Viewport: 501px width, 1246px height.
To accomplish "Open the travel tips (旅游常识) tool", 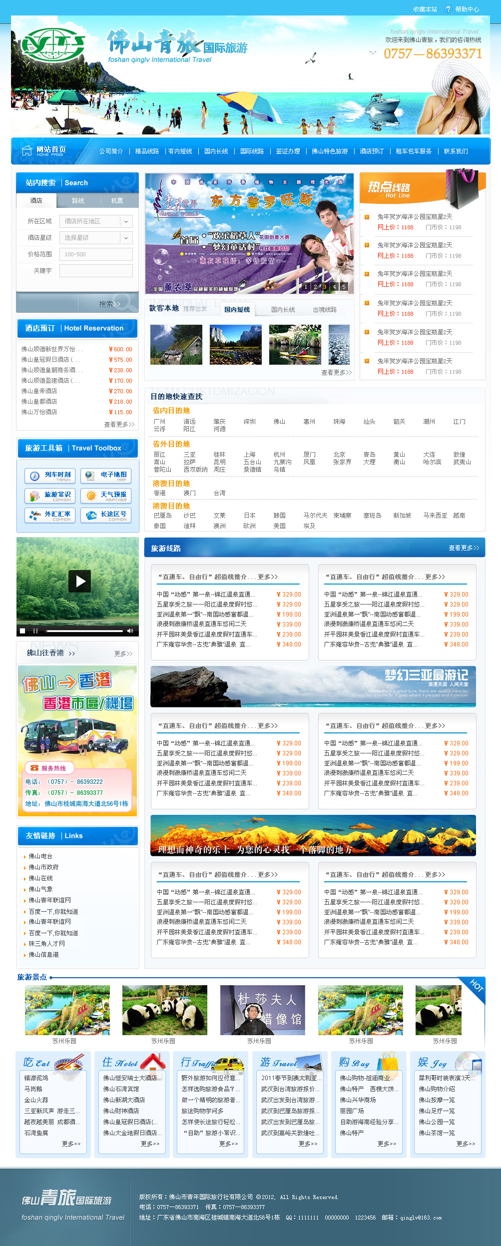I will 50,496.
